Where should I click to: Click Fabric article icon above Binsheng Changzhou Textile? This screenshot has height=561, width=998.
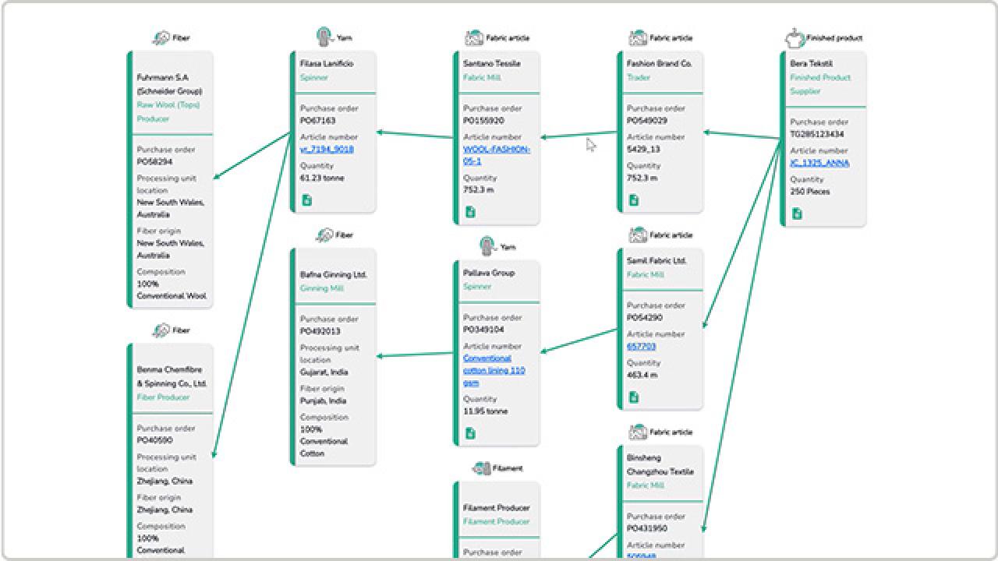tap(638, 432)
